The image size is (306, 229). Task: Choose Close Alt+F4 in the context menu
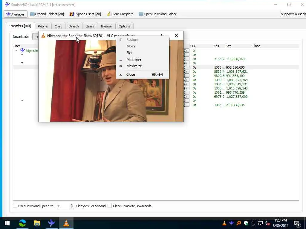(x=143, y=74)
